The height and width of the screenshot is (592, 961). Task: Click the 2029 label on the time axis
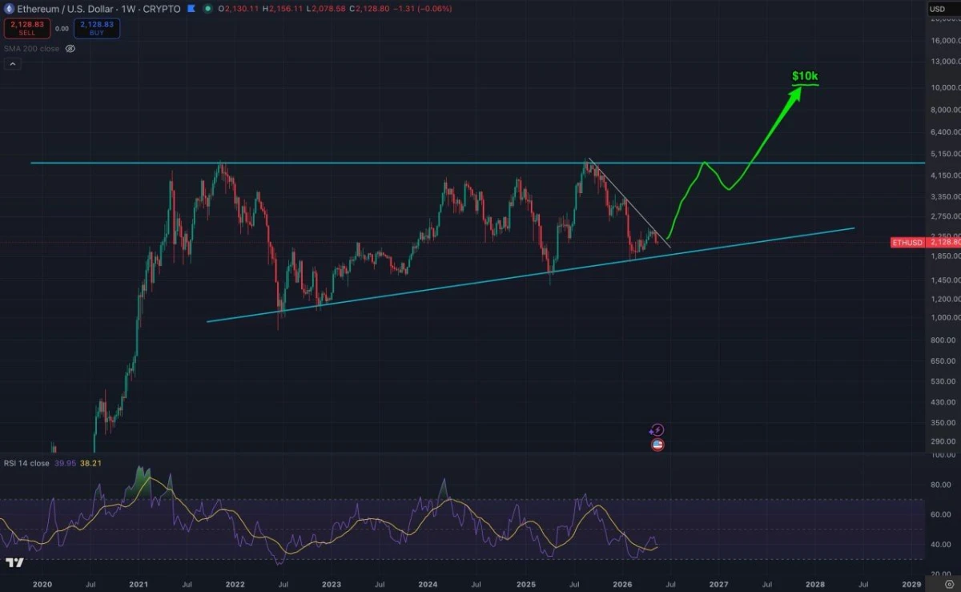pos(912,585)
